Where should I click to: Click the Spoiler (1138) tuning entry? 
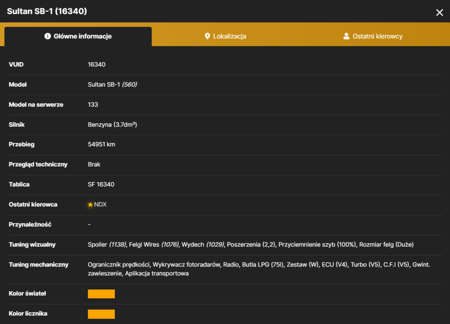pos(107,244)
